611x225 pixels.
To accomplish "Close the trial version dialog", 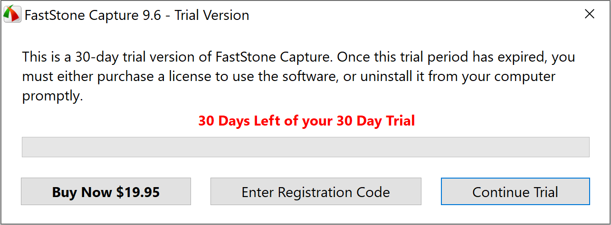I will click(589, 14).
